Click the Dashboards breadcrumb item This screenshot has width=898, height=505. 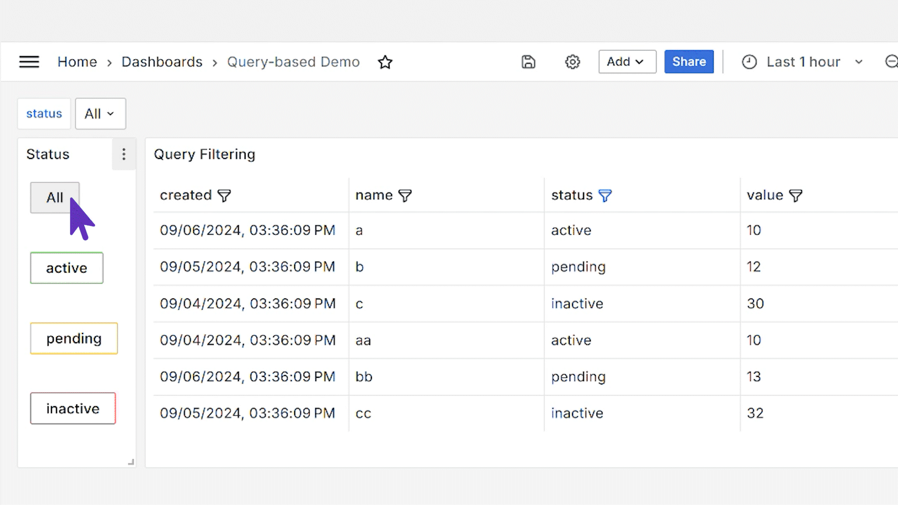tap(161, 62)
